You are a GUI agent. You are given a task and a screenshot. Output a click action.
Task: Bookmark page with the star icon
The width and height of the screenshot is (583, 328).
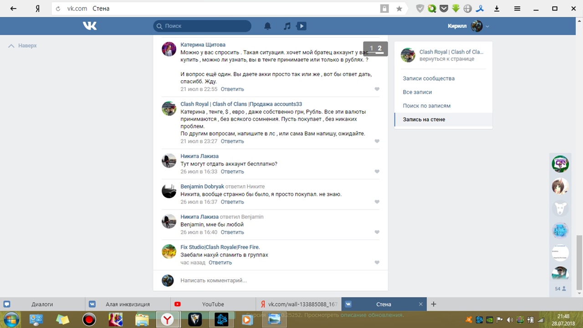pos(399,9)
